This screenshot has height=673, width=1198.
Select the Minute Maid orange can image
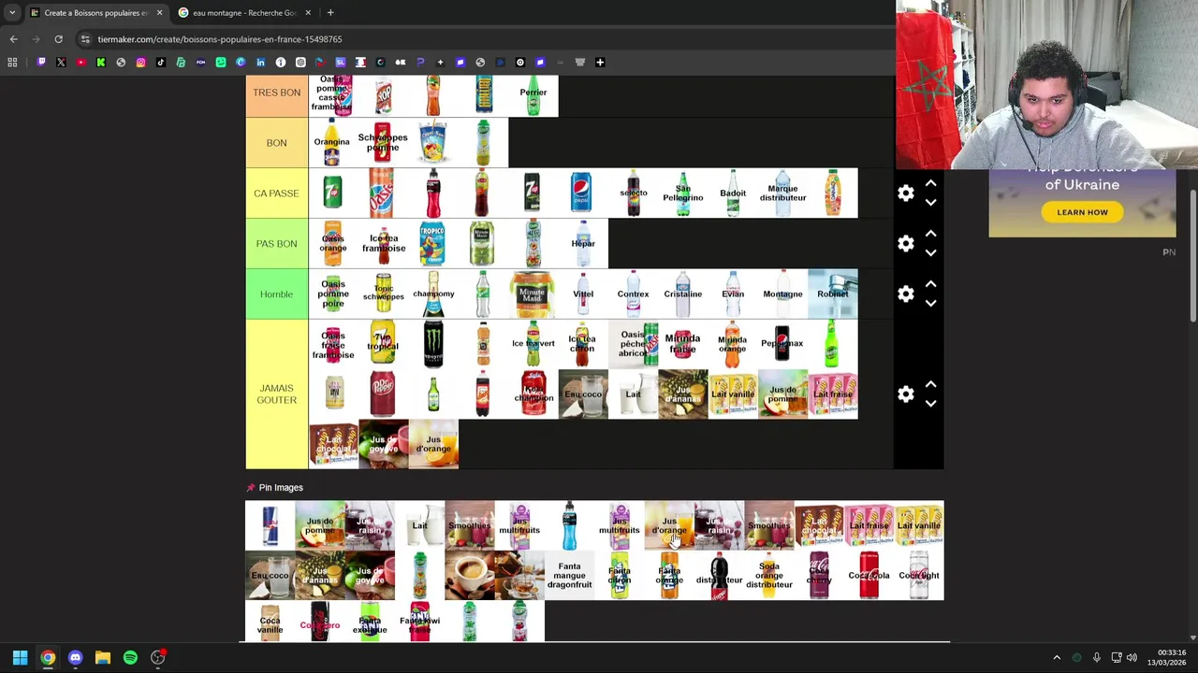[533, 294]
